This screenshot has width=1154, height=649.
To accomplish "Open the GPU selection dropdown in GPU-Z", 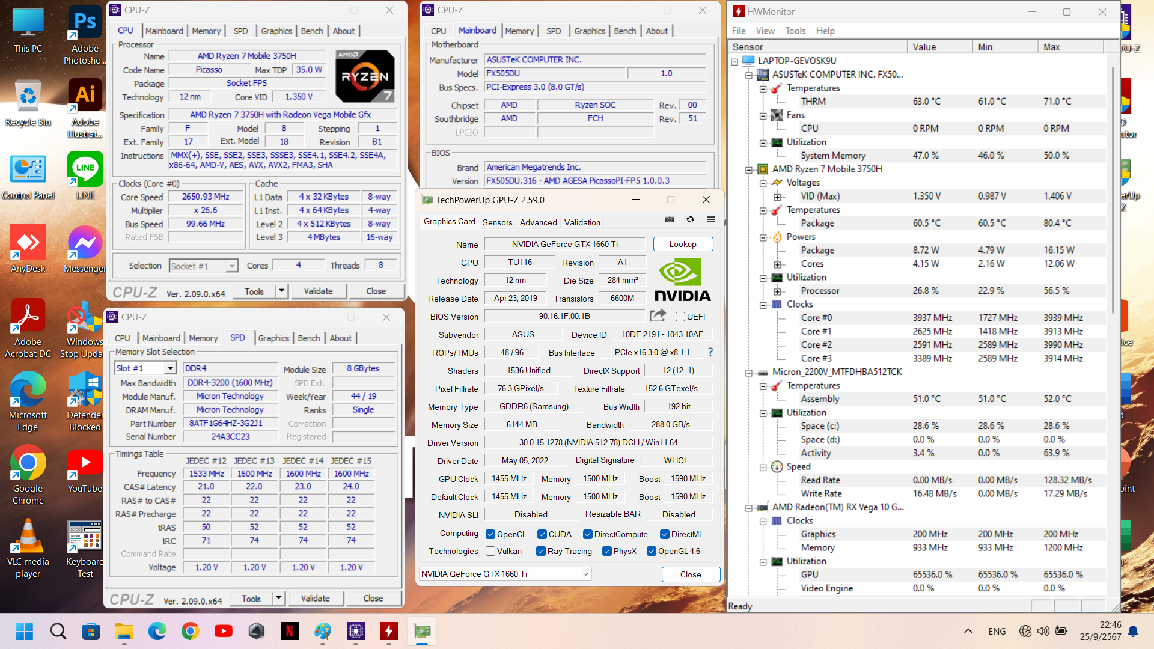I will point(505,574).
